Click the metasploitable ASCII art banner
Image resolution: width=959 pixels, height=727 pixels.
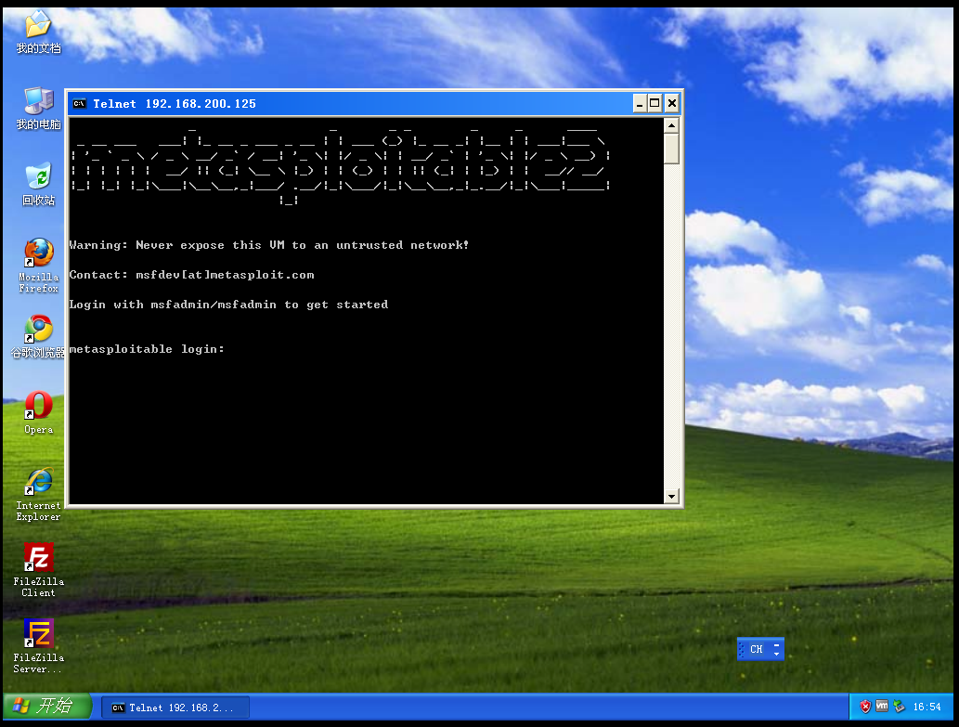[x=341, y=165]
